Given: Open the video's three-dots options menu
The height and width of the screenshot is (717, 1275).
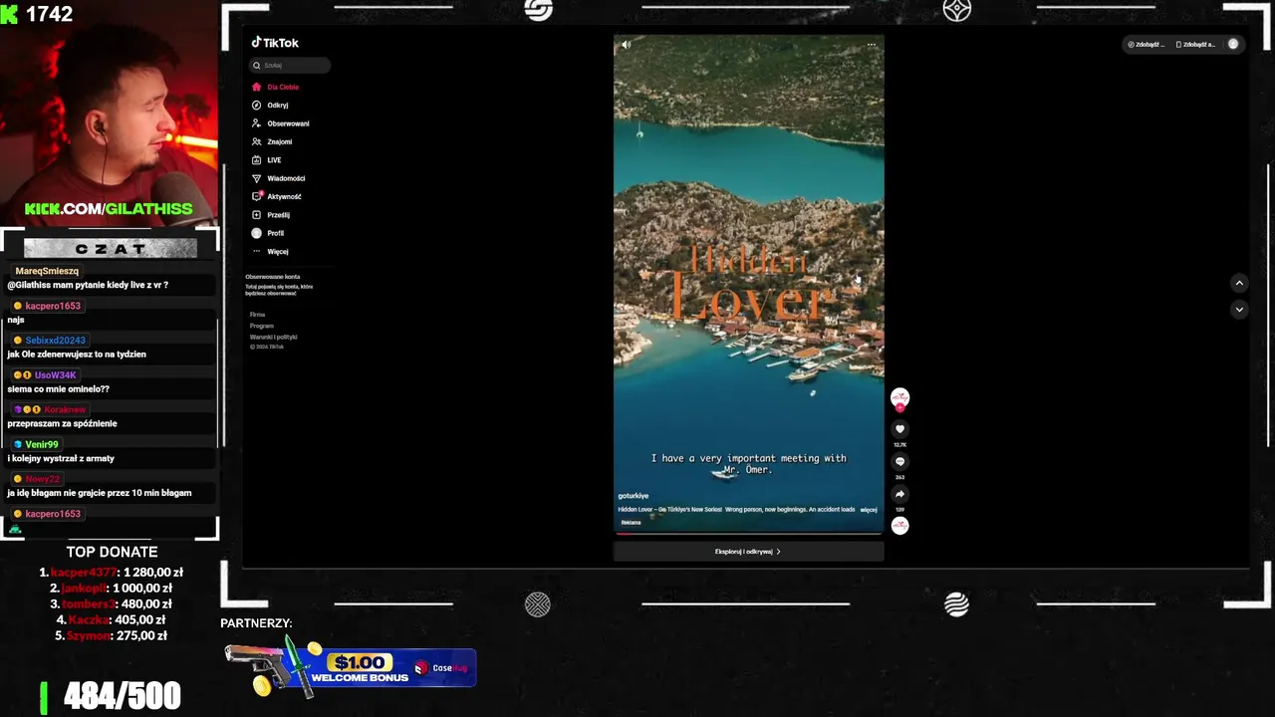Looking at the screenshot, I should [872, 45].
